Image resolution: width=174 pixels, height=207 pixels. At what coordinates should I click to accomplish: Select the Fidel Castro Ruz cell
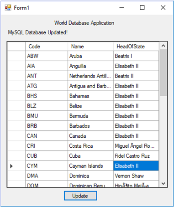pyautogui.click(x=136, y=156)
